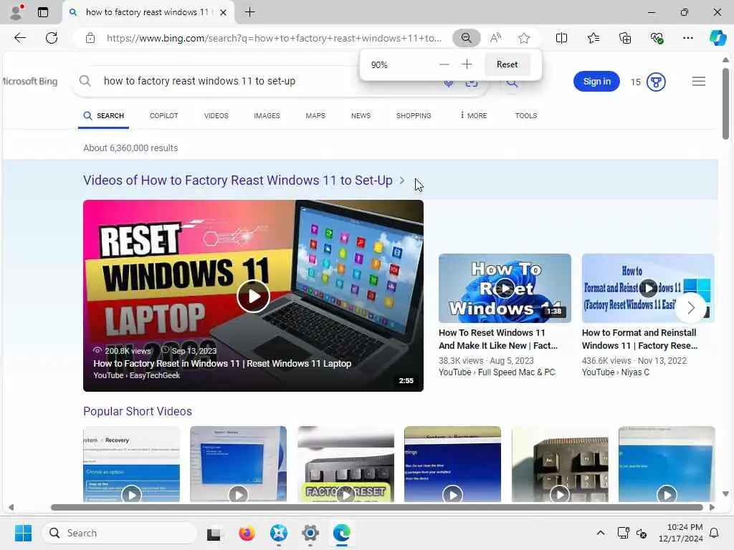Open the tab actions menu icon

pos(43,12)
